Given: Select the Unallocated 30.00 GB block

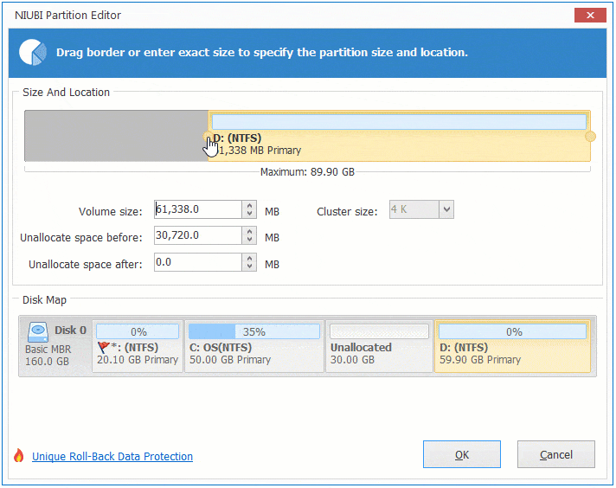Looking at the screenshot, I should (x=379, y=346).
